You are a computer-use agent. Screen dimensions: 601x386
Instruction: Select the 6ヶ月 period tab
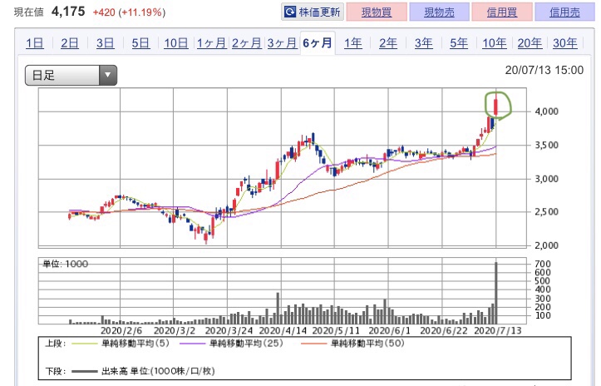click(x=318, y=43)
